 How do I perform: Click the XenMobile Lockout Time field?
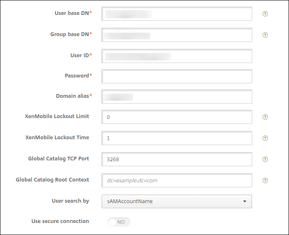(176, 138)
